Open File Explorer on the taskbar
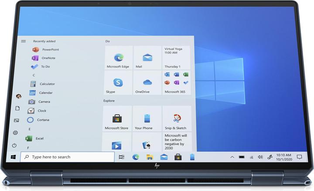The width and height of the screenshot is (314, 191). [x=150, y=157]
